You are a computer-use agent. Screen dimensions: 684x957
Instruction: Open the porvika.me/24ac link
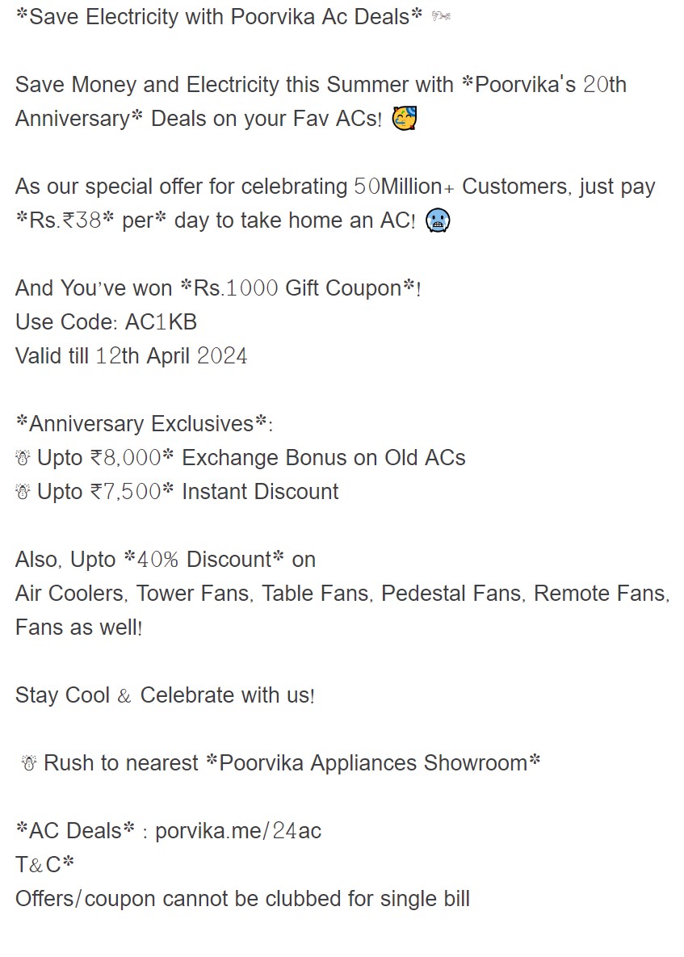(238, 831)
